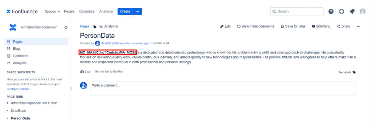Viewport: 375px width, 130px height.
Task: Open the create-from-template ellipsis button
Action: point(138,11)
